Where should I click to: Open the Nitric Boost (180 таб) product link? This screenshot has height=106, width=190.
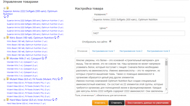click(32, 38)
